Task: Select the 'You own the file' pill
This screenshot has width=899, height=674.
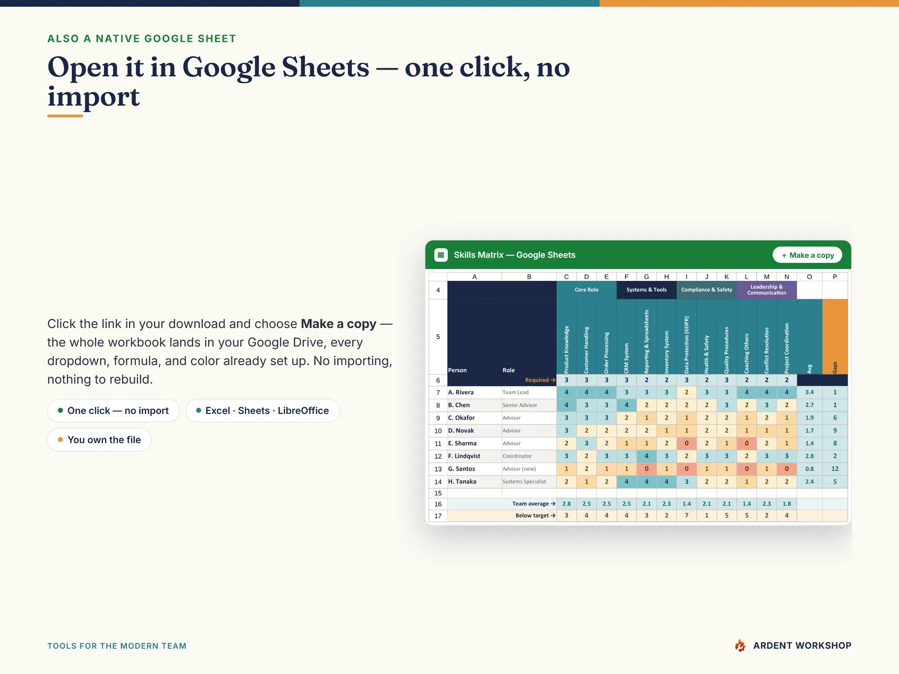Action: 99,440
